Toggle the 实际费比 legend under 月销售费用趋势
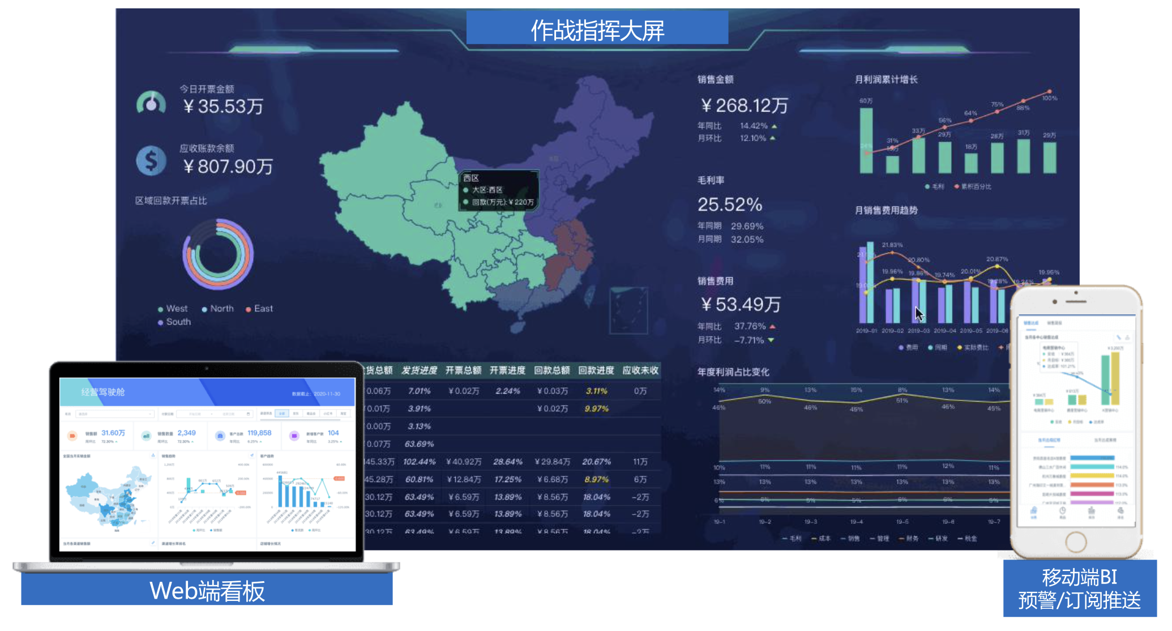The image size is (1172, 631). (x=973, y=347)
